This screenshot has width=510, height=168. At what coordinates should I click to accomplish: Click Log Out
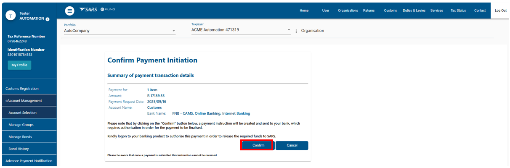(x=500, y=10)
